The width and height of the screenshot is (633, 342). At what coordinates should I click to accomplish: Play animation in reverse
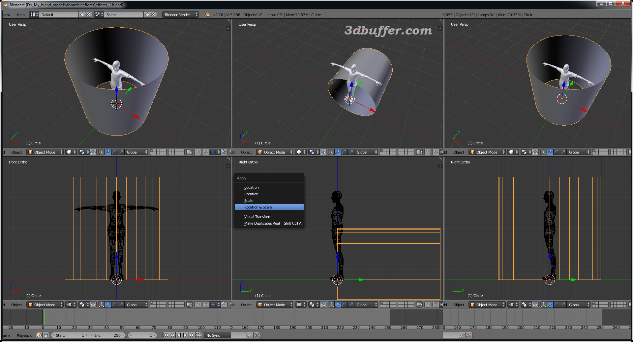tap(179, 335)
